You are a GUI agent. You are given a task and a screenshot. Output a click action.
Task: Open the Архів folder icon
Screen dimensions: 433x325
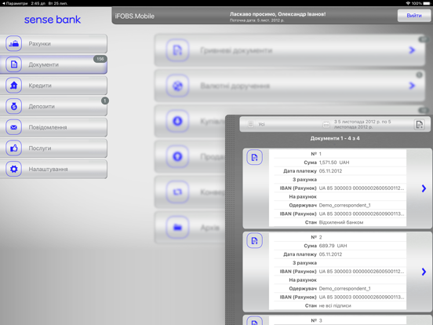177,228
